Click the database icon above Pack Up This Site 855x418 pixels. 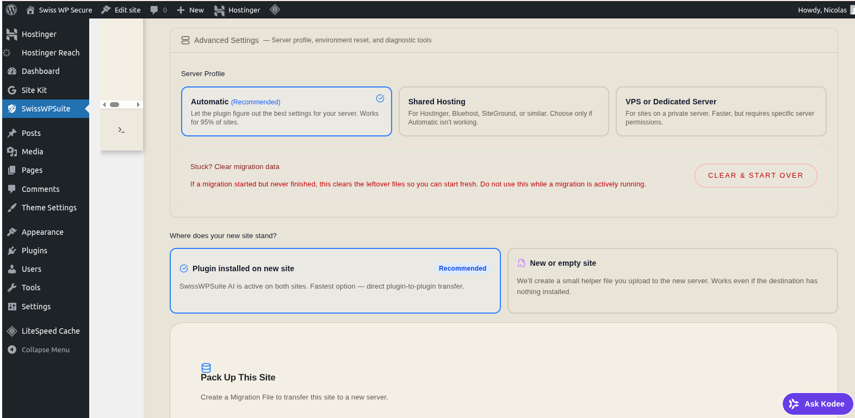click(206, 368)
